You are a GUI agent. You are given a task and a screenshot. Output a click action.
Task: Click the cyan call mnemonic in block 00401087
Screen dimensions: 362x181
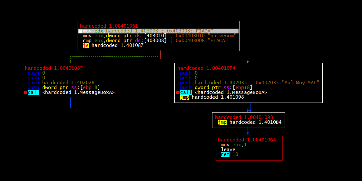[x=34, y=92]
